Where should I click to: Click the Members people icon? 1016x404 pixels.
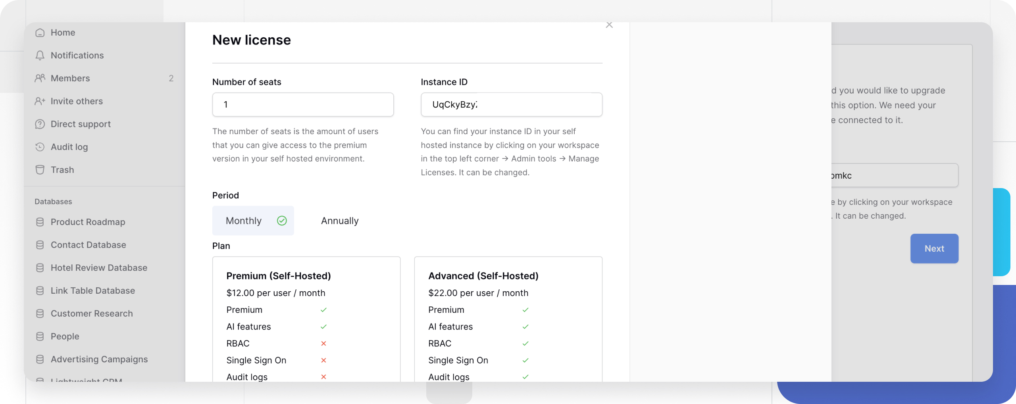40,78
